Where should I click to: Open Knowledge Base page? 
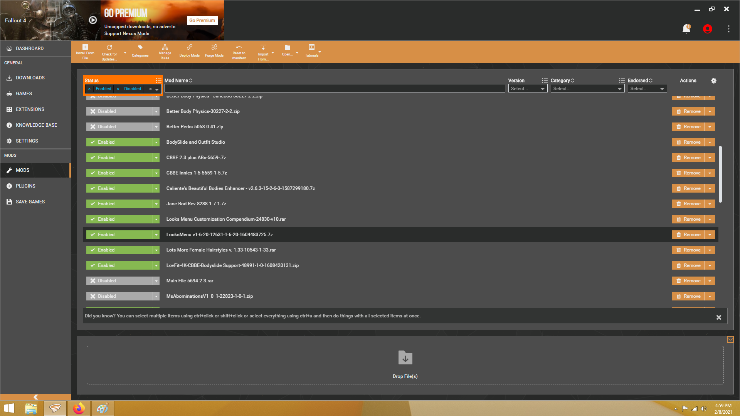click(x=35, y=125)
